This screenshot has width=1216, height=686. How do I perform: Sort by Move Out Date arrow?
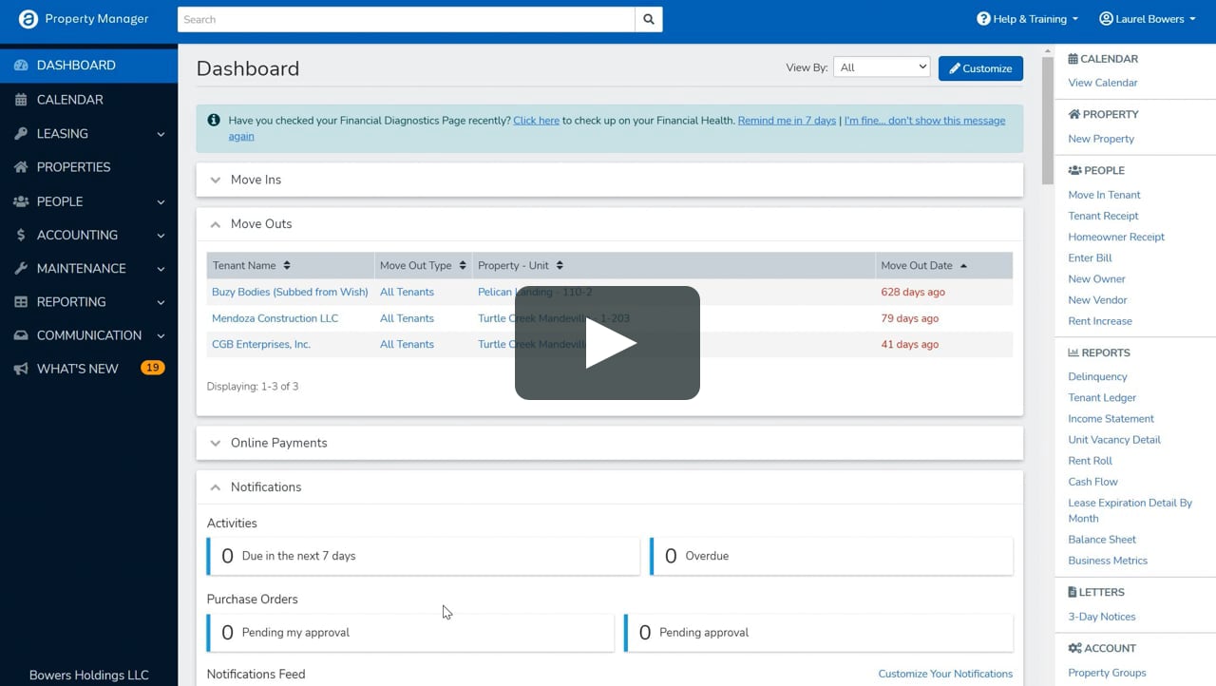click(x=963, y=266)
